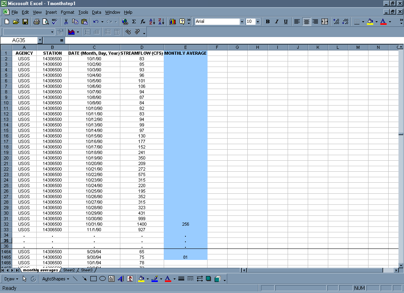This screenshot has height=293, width=404.
Task: Launch the Chart Wizard icon
Action: tap(172, 22)
